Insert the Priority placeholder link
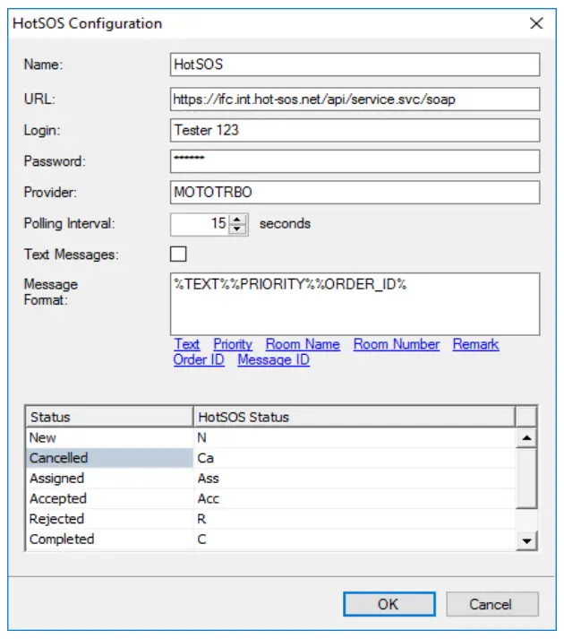Image resolution: width=564 pixels, height=639 pixels. [x=233, y=344]
